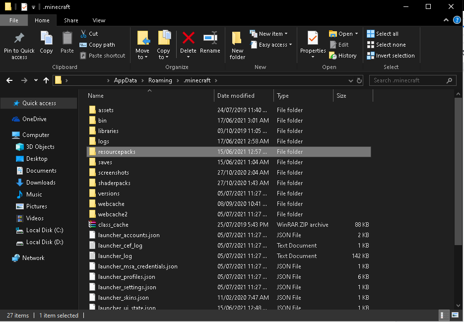The image size is (464, 322).
Task: Navigate back with the left arrow
Action: point(9,80)
